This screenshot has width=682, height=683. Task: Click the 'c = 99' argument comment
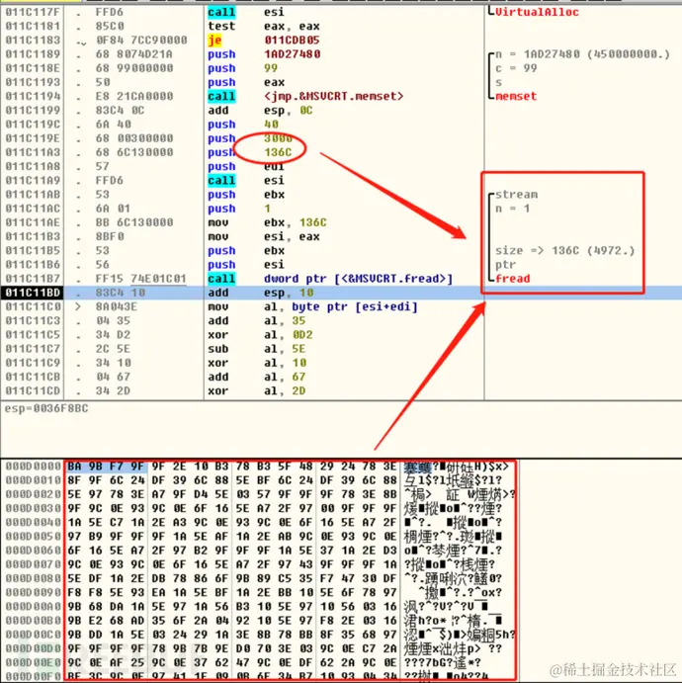click(x=516, y=68)
